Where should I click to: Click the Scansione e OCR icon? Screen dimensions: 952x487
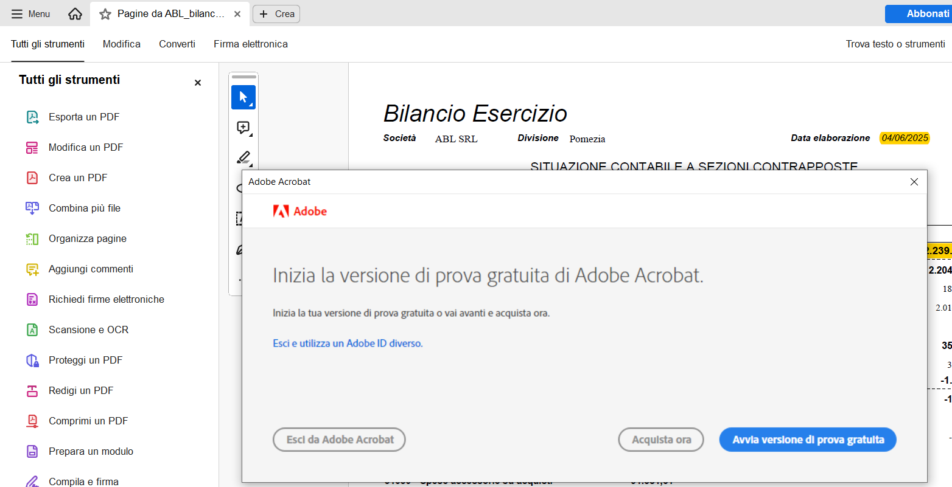point(32,330)
